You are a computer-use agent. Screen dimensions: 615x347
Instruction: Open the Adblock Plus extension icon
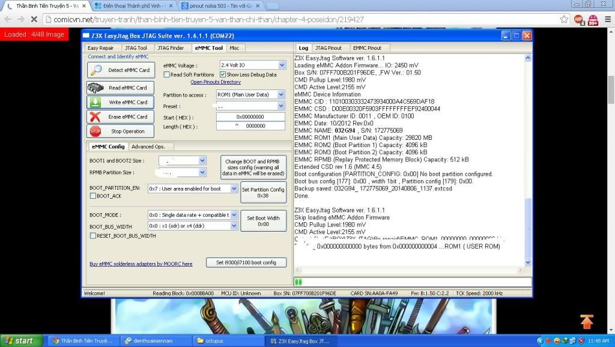coord(578,19)
